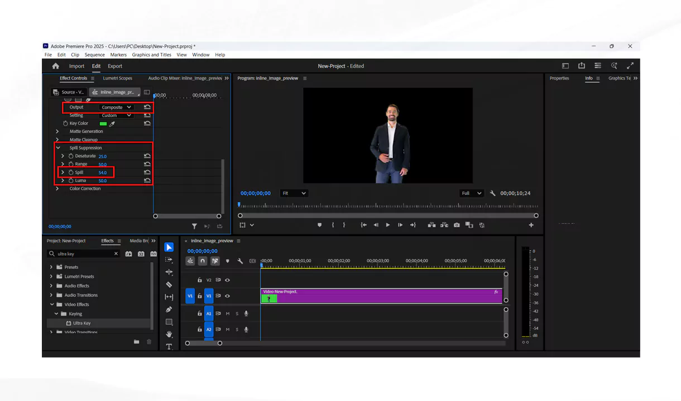This screenshot has width=681, height=401.
Task: Collapse Spill Suppression section
Action: (x=57, y=148)
